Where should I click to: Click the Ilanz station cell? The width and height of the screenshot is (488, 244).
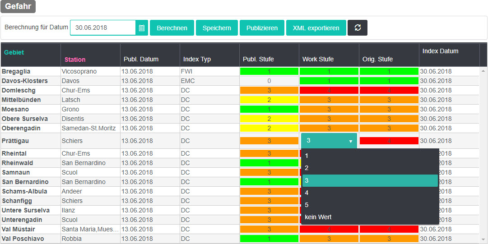point(91,211)
